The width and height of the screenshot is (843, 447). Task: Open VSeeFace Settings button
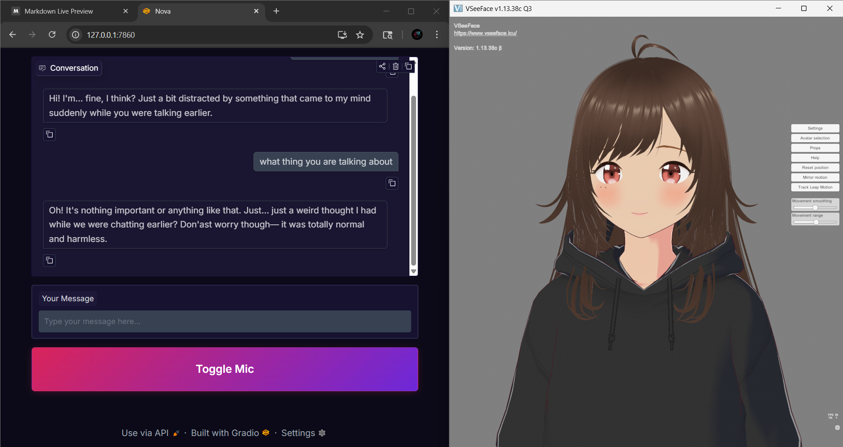pyautogui.click(x=815, y=128)
